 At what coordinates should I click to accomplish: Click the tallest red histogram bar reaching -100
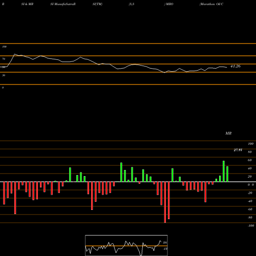click(165, 202)
